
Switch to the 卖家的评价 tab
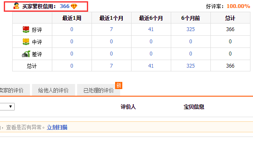coord(15,90)
